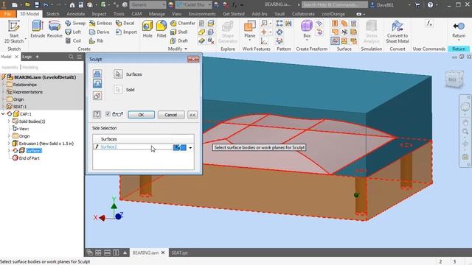
Task: Select the Derive tool
Action: tap(100, 32)
